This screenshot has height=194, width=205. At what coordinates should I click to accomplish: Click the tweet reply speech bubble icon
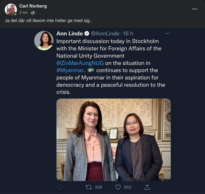point(59,187)
